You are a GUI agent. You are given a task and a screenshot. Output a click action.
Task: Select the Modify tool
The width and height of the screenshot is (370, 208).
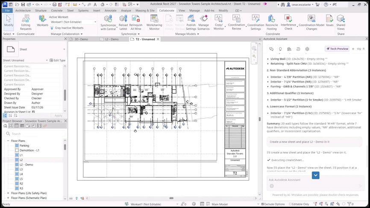pyautogui.click(x=9, y=21)
